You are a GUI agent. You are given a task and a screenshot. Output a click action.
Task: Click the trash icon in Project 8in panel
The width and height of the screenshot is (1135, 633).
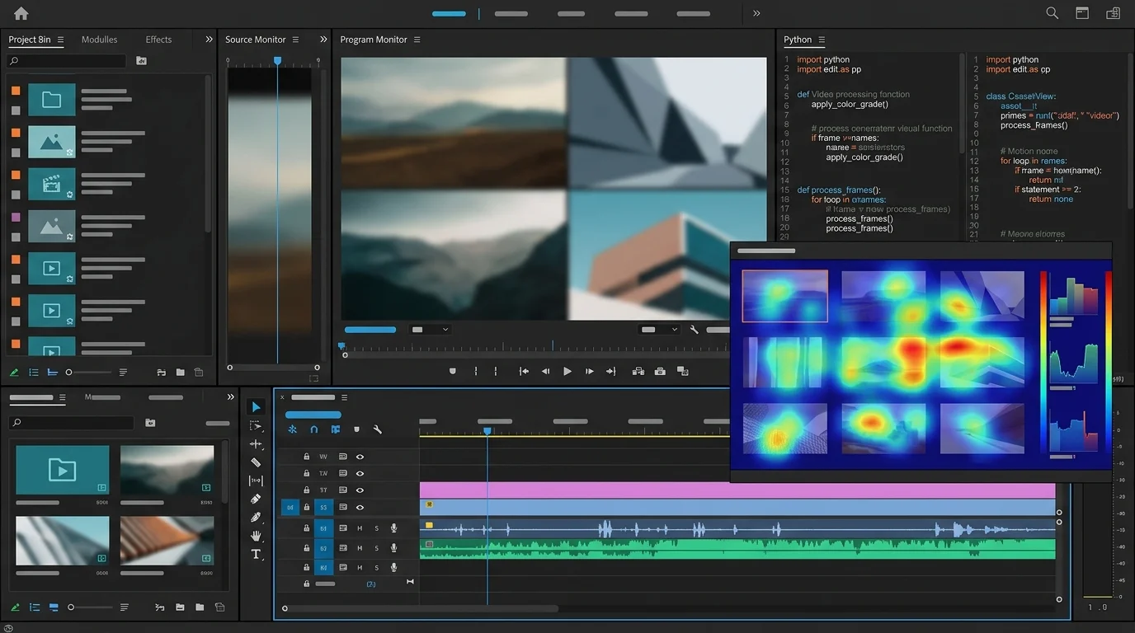coord(199,373)
